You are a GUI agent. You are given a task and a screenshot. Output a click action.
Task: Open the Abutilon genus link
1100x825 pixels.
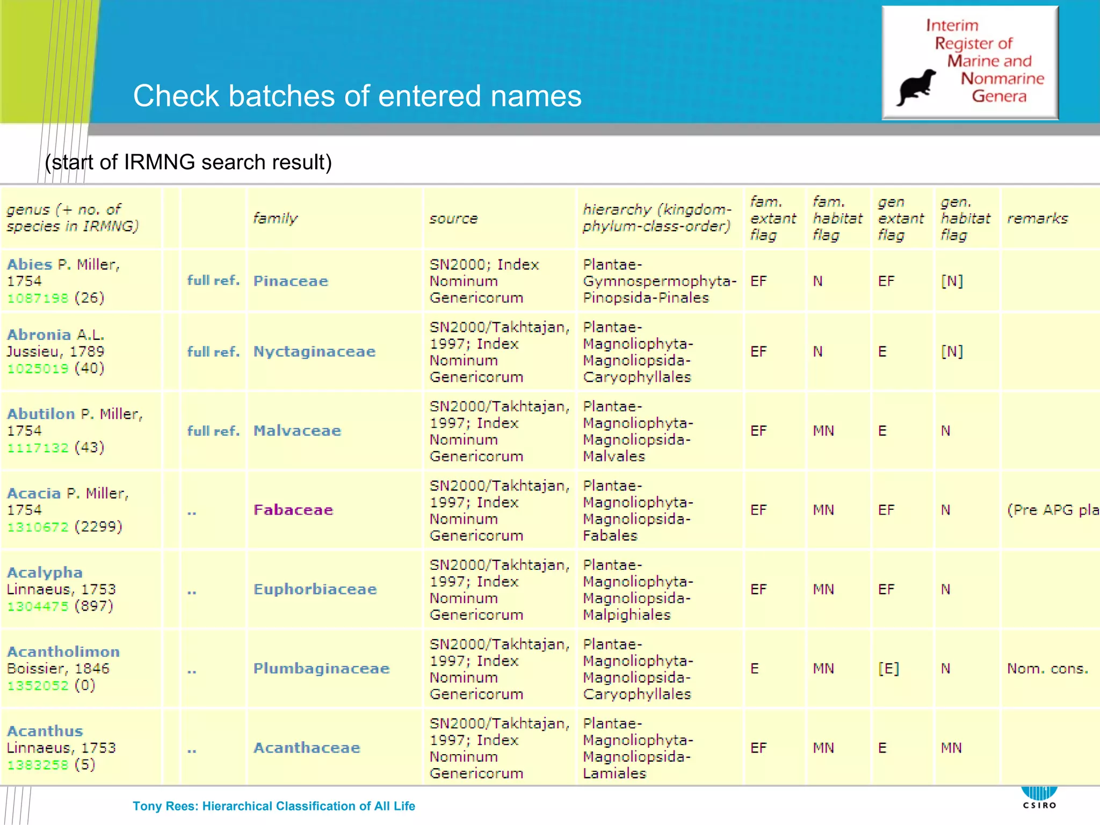pos(41,414)
